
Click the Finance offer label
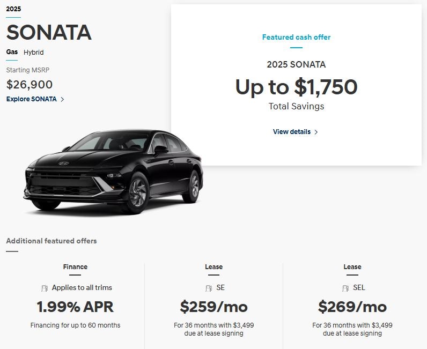pos(75,266)
